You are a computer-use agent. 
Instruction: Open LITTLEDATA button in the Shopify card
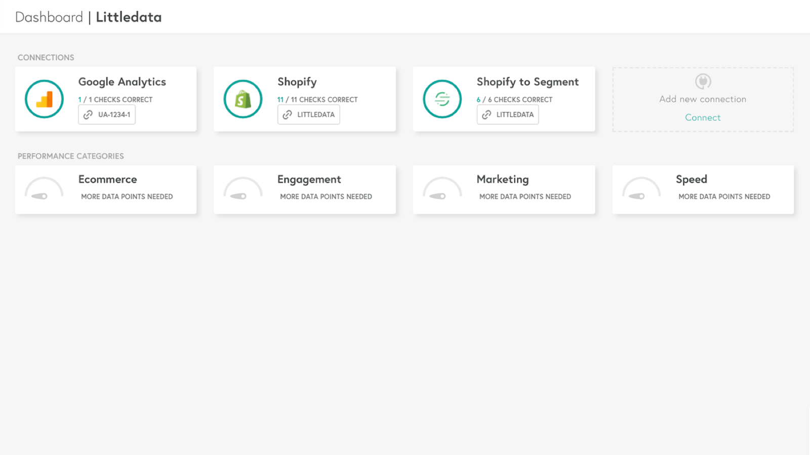(309, 115)
